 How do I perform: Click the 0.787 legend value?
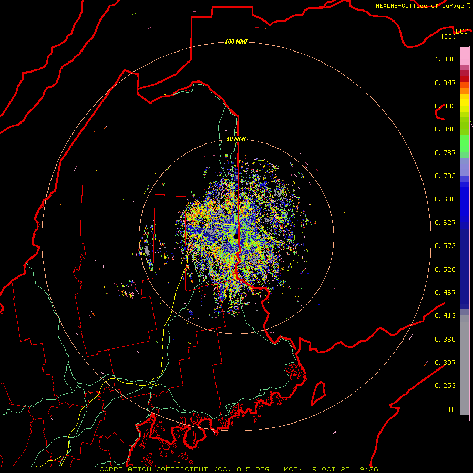pos(445,152)
